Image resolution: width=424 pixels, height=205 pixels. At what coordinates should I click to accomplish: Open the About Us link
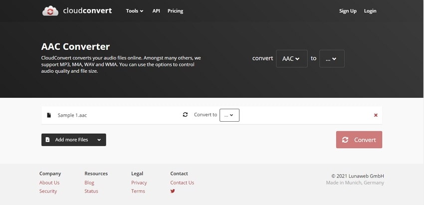click(x=49, y=183)
